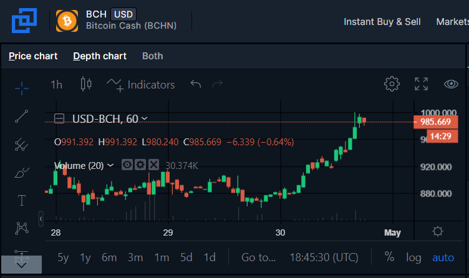Choose the pitchfork drawing tool
The image size is (469, 278).
pos(22,145)
